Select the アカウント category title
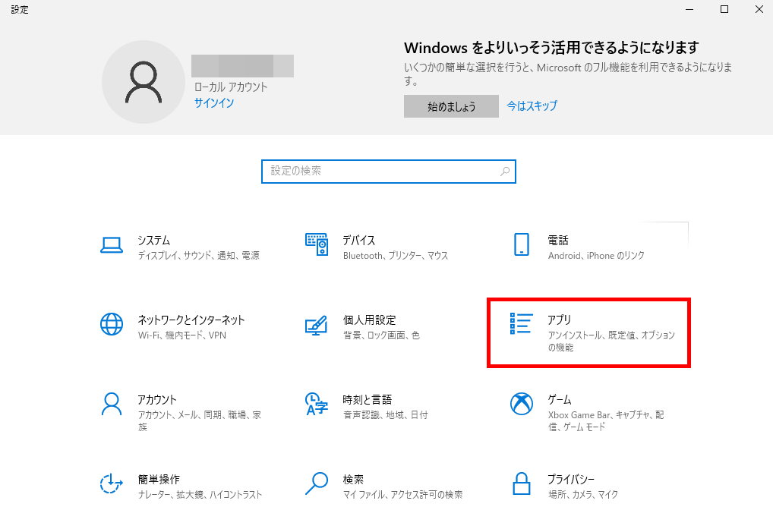This screenshot has height=526, width=773. [x=156, y=400]
